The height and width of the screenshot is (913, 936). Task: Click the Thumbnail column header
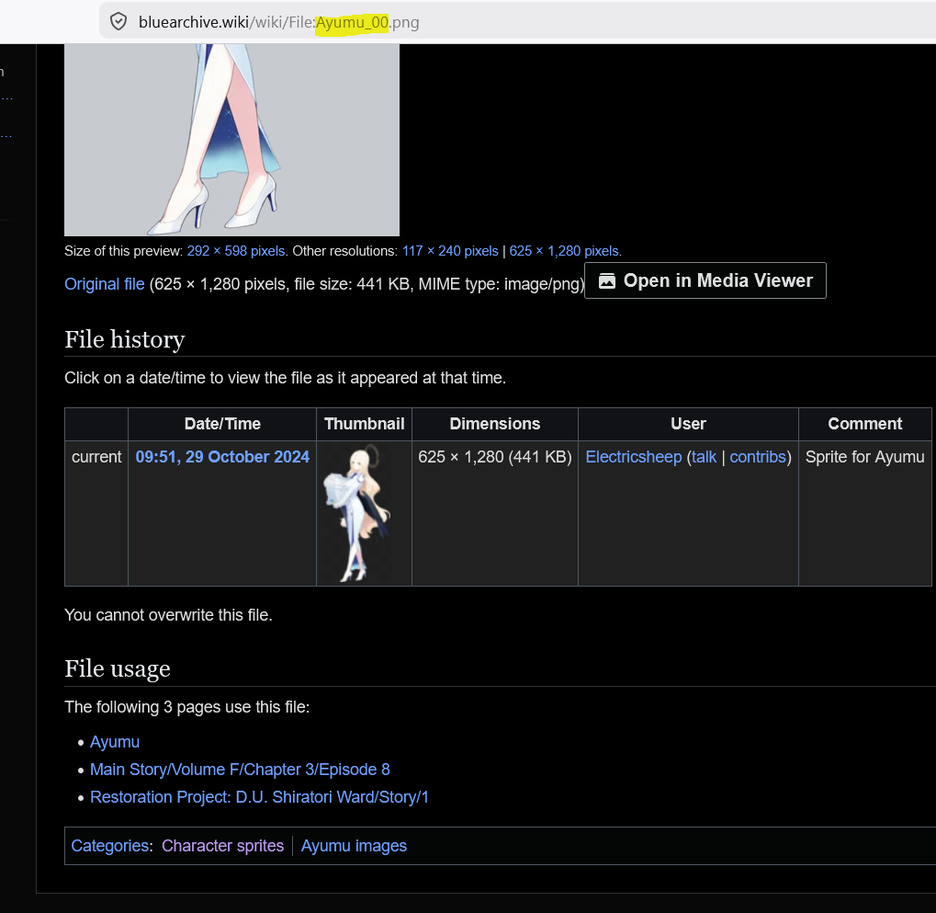[364, 424]
